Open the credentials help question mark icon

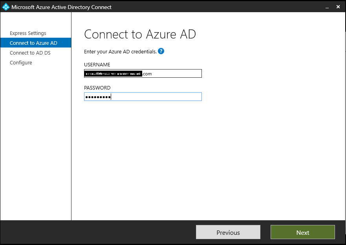(x=161, y=51)
